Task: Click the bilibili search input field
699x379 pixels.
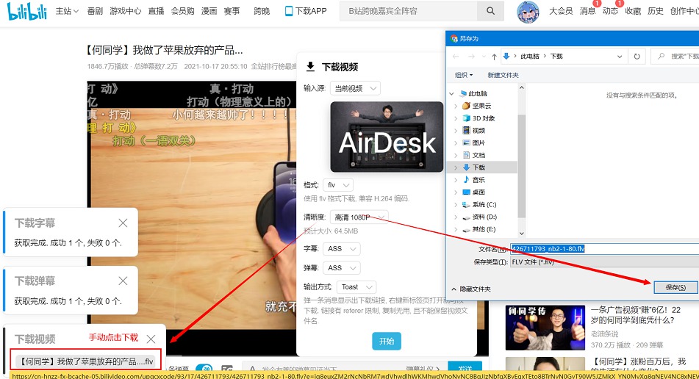Action: [x=409, y=11]
